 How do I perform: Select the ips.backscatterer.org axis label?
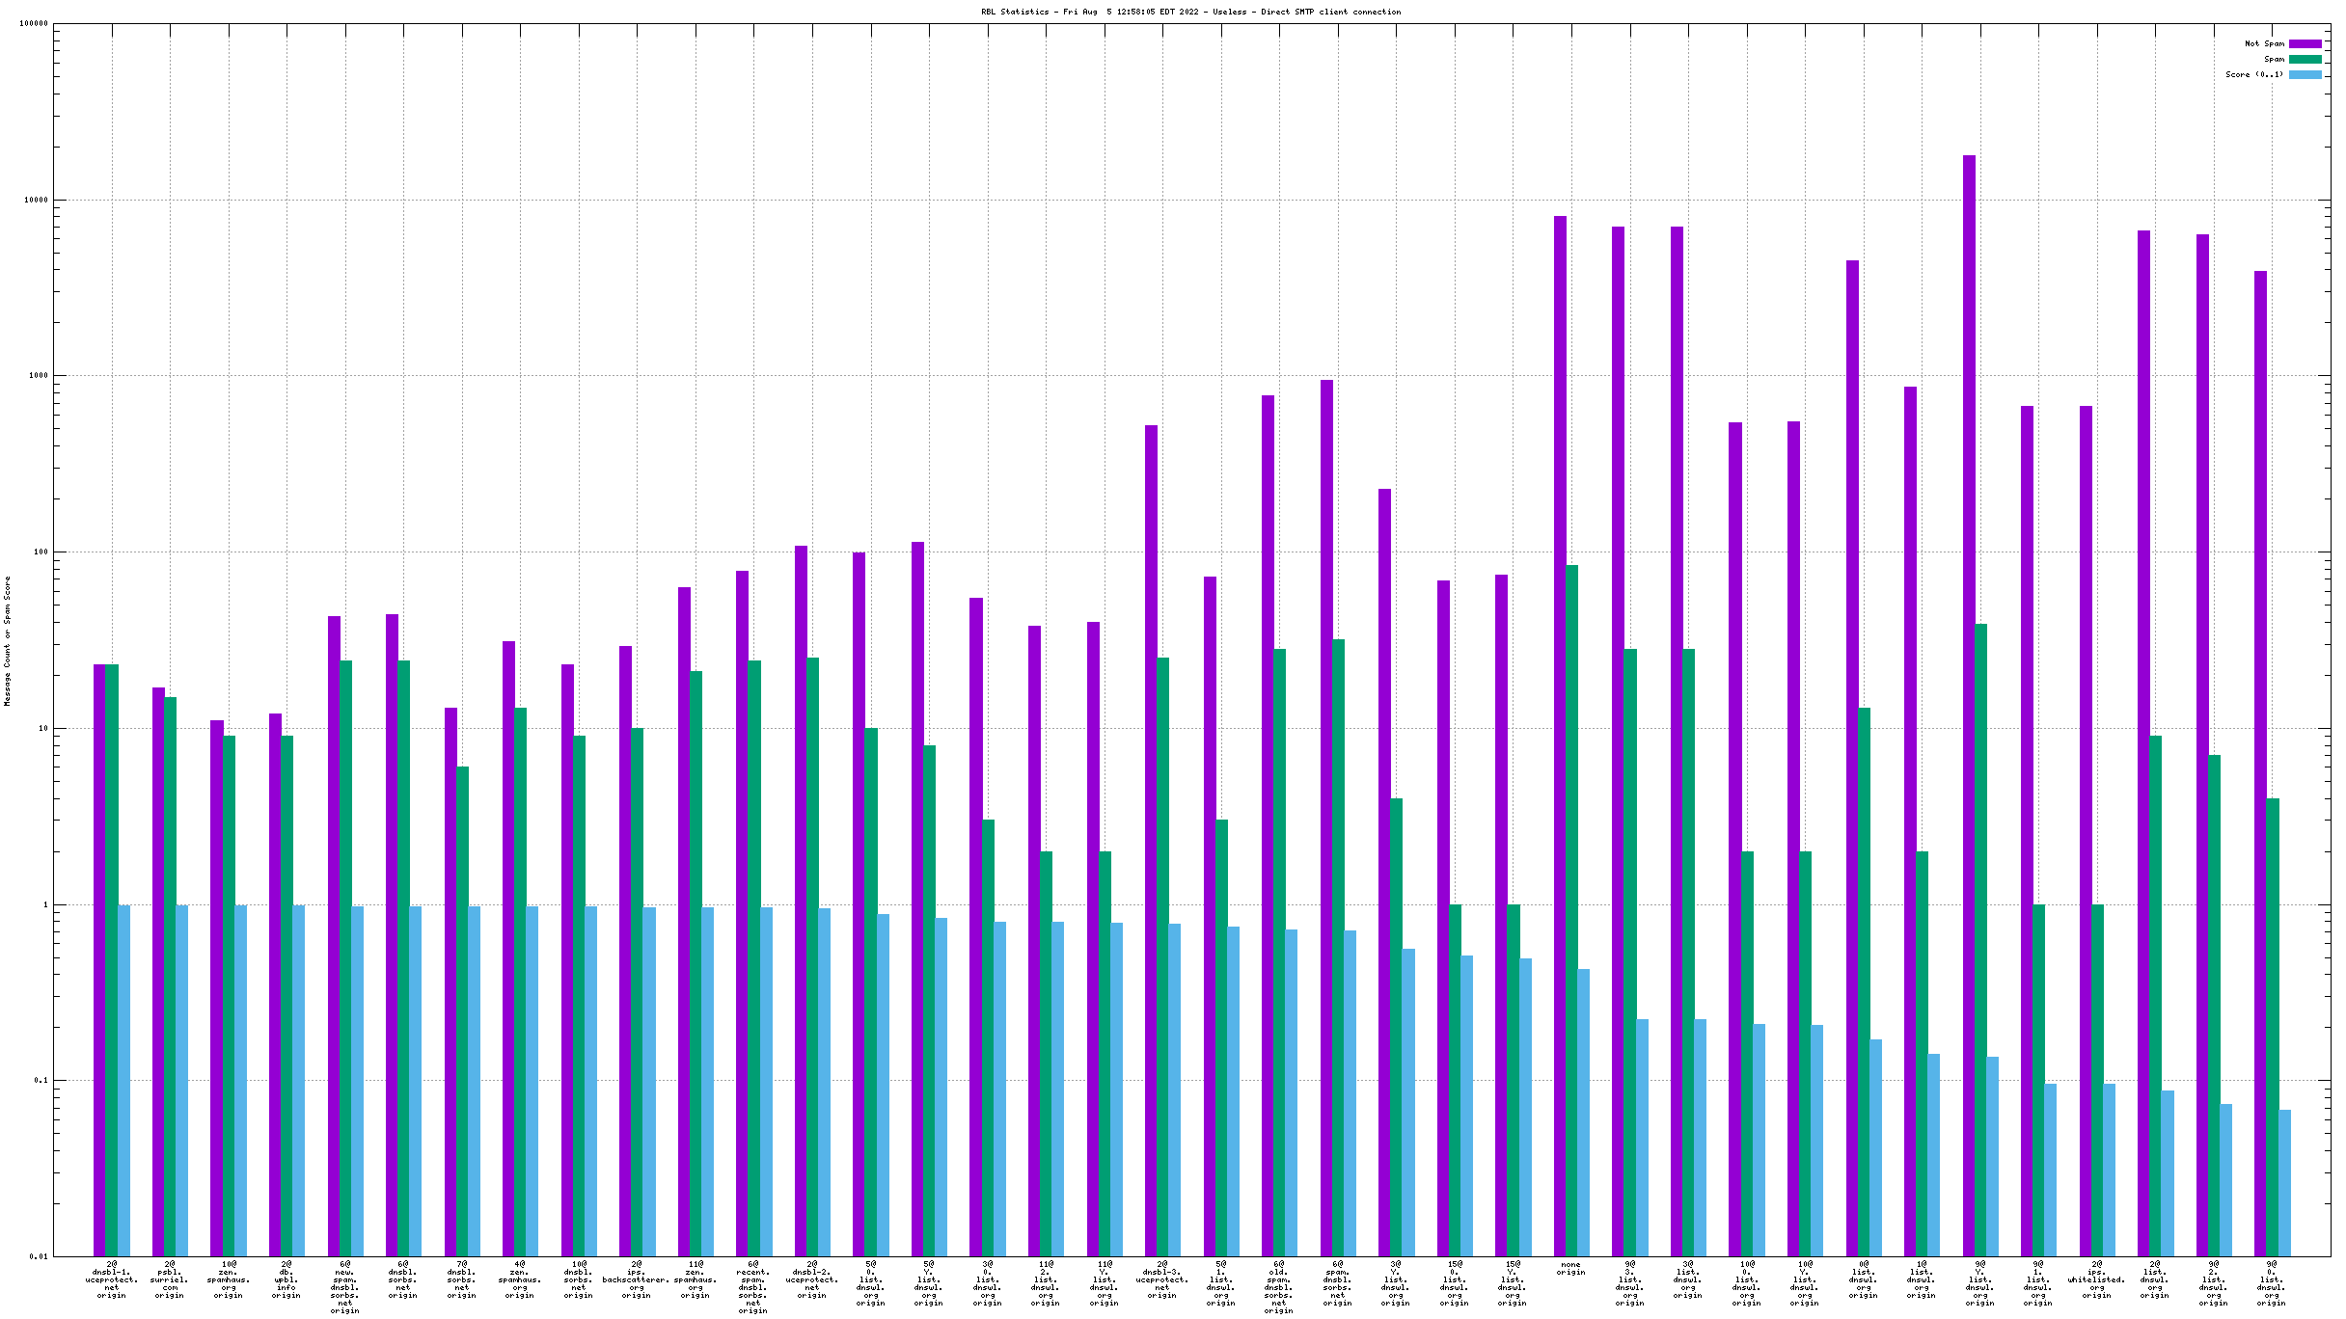pyautogui.click(x=637, y=1279)
